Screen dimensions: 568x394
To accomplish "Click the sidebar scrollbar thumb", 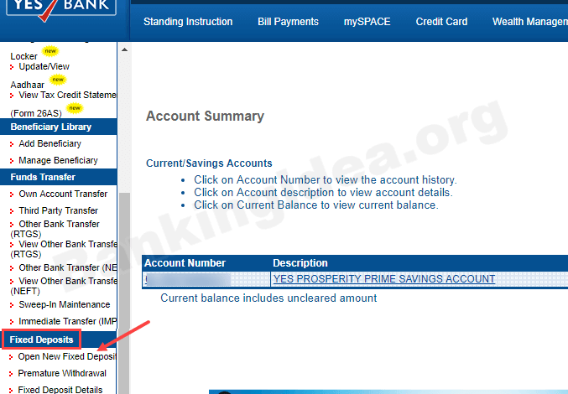I will [x=124, y=293].
